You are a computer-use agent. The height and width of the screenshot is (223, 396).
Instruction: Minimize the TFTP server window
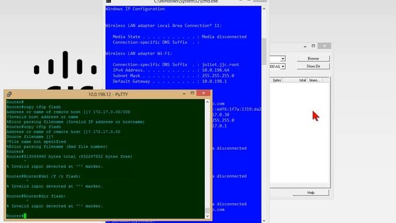point(305,46)
